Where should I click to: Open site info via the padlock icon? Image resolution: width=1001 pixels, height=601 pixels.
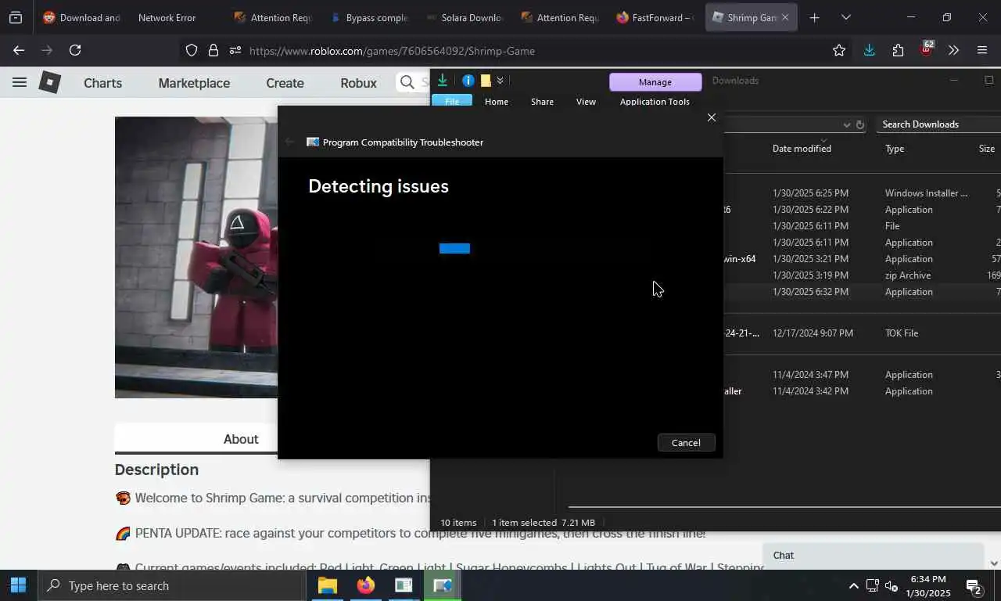(213, 51)
